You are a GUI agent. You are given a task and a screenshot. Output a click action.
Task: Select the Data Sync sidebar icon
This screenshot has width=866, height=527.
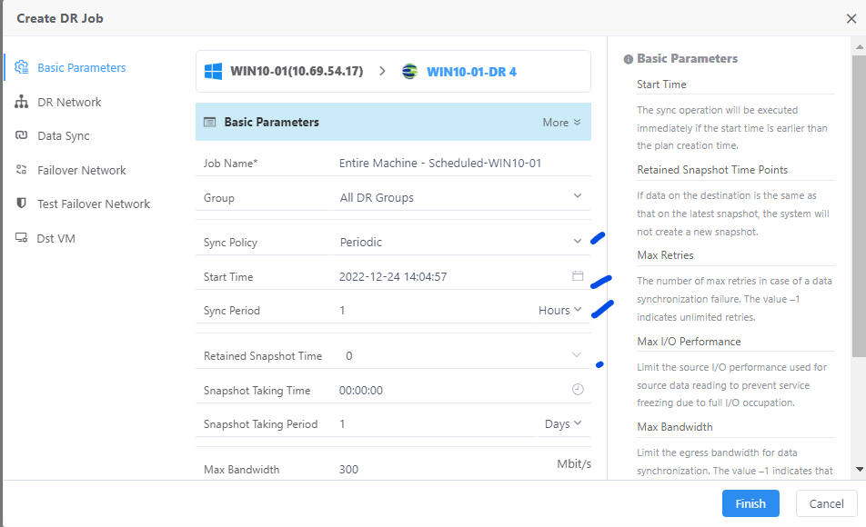click(22, 135)
